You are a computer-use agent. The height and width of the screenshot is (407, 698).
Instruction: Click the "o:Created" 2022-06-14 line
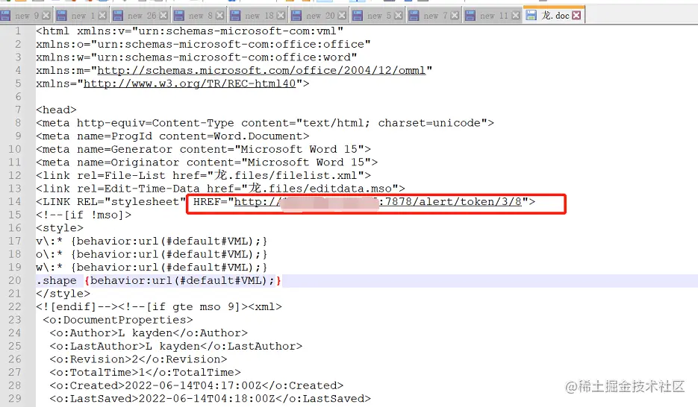tap(196, 385)
